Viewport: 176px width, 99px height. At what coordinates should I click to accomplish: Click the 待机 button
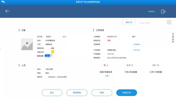pos(102,93)
